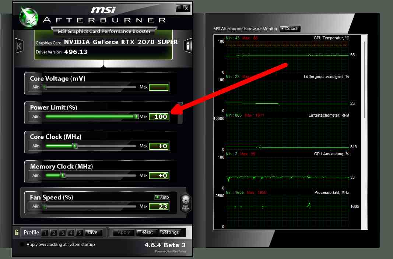Save the current profile
Screen dimensions: 393x259
click(93, 233)
